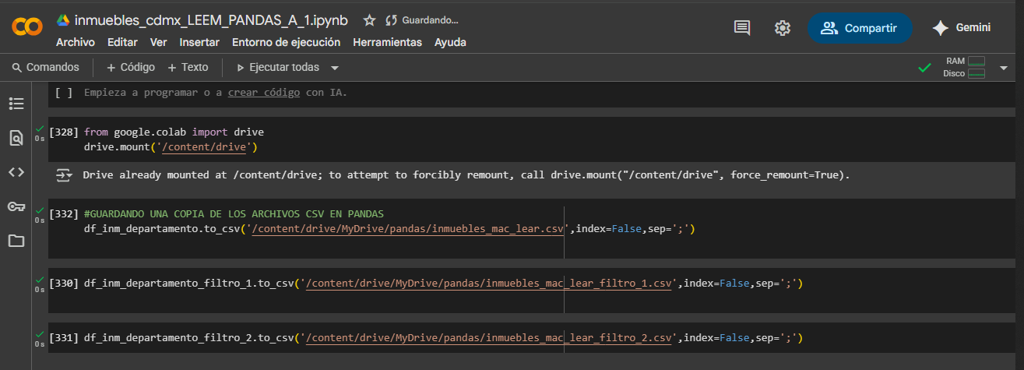Image resolution: width=1024 pixels, height=370 pixels.
Task: Open the Archivo menu
Action: coord(76,42)
